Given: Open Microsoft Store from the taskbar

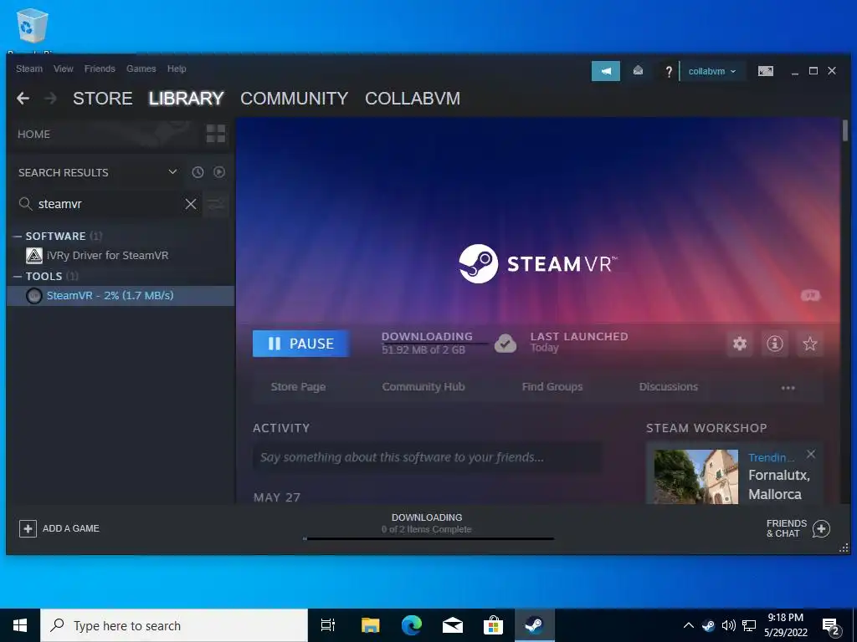Looking at the screenshot, I should [x=493, y=625].
